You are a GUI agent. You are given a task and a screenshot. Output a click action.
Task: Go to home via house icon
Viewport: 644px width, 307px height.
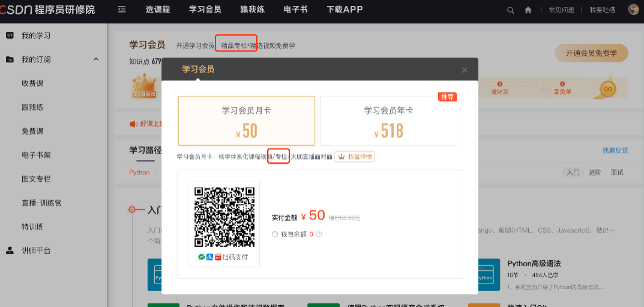[528, 10]
